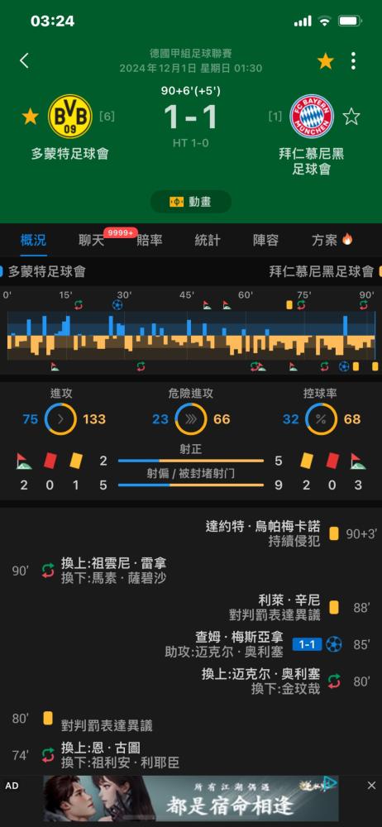Open the 動畫 animation button

tap(191, 202)
